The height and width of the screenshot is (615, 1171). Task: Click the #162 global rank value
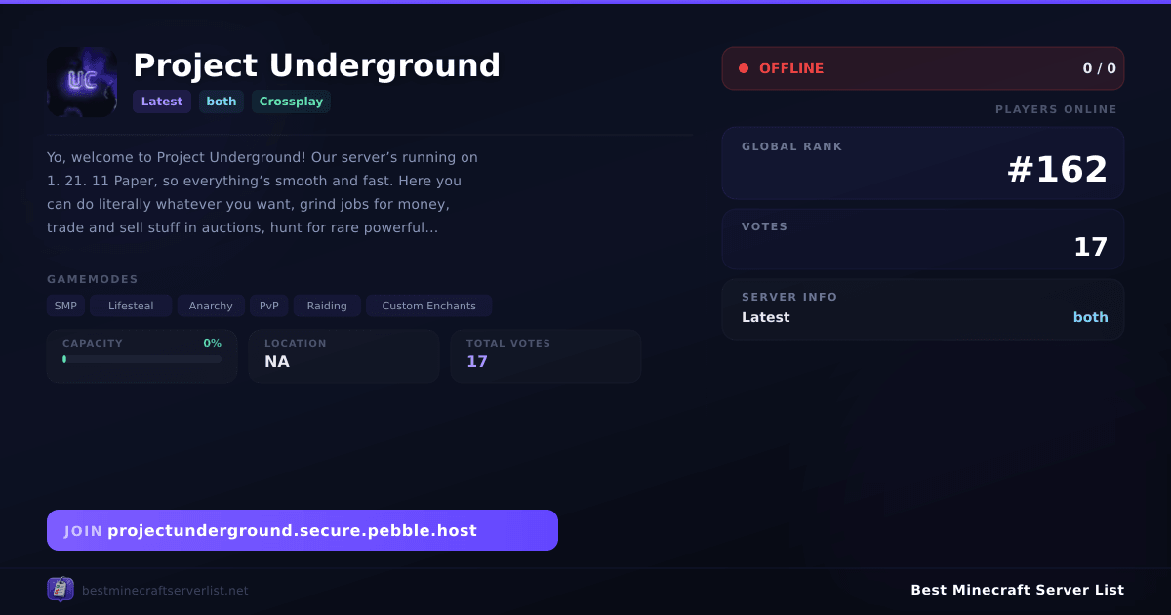point(1057,169)
